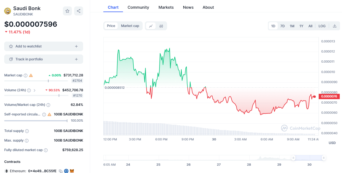This screenshot has width=342, height=173.
Task: Switch to the Community tab
Action: click(138, 7)
